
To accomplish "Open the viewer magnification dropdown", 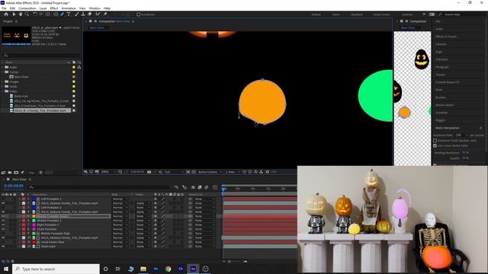I will tap(108, 172).
